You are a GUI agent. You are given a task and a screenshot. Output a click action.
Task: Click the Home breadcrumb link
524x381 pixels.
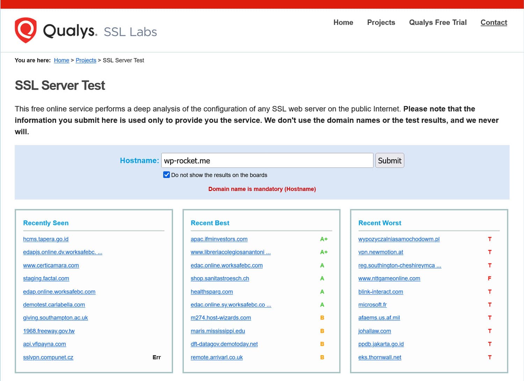coord(61,60)
